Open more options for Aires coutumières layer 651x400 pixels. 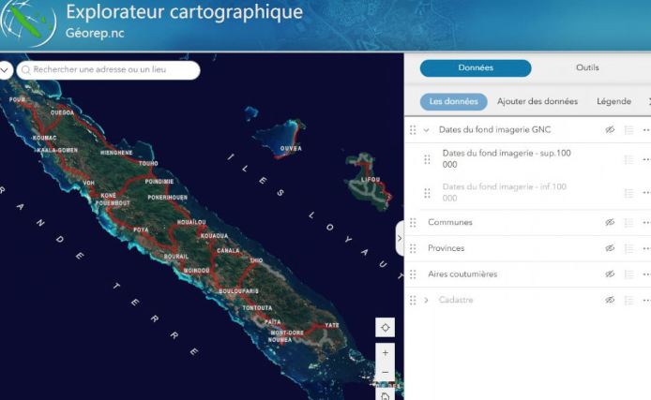pos(645,274)
